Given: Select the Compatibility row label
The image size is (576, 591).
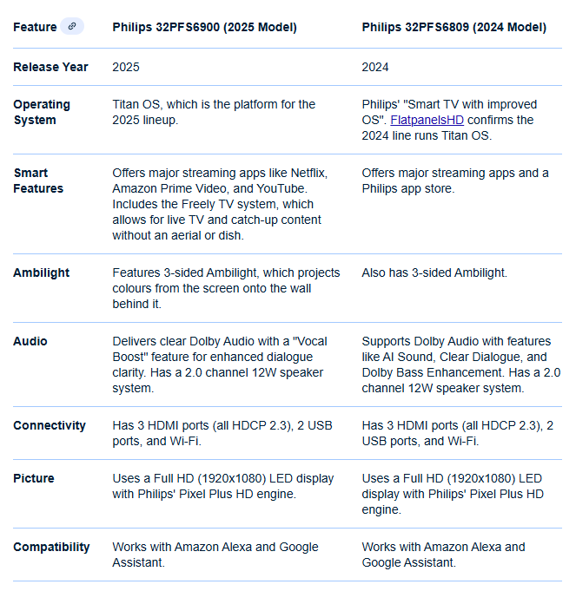Looking at the screenshot, I should [51, 547].
